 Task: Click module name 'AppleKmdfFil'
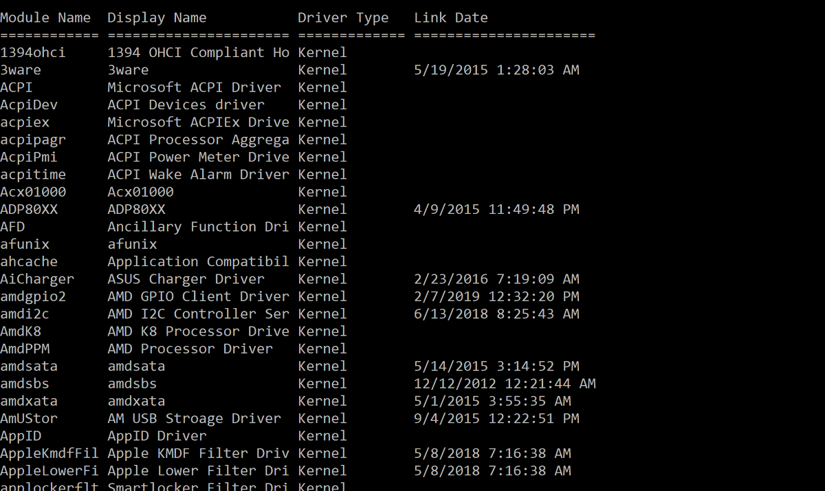[x=49, y=453]
